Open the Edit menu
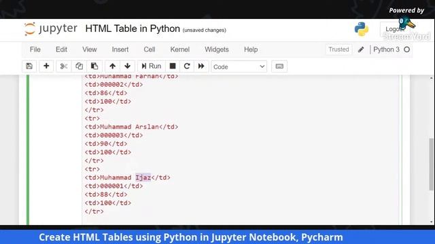Screen dimensions: 435x244 click(61, 49)
